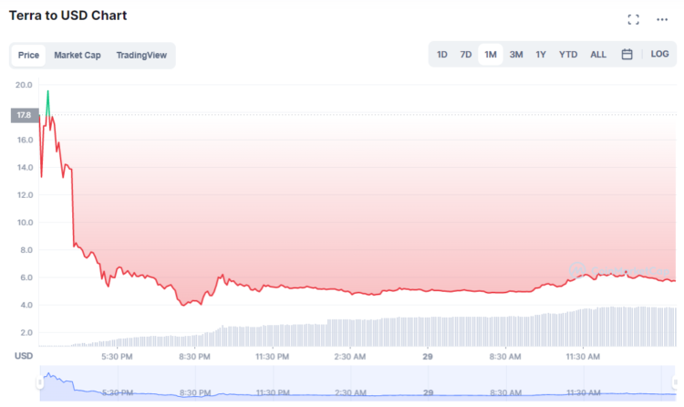This screenshot has height=407, width=684.
Task: Switch to the Market Cap tab
Action: click(x=78, y=56)
